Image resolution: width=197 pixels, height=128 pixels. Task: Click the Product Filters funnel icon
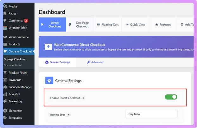coord(5,73)
